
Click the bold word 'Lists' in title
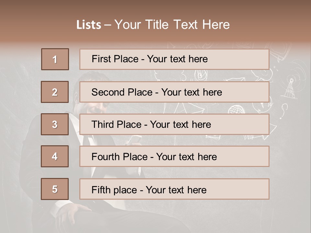point(89,25)
